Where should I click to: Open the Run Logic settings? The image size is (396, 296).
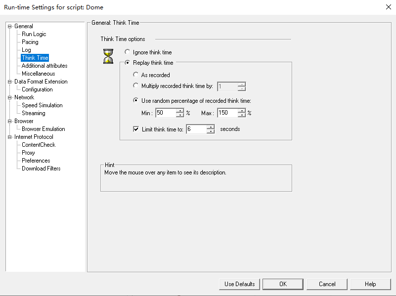click(35, 34)
